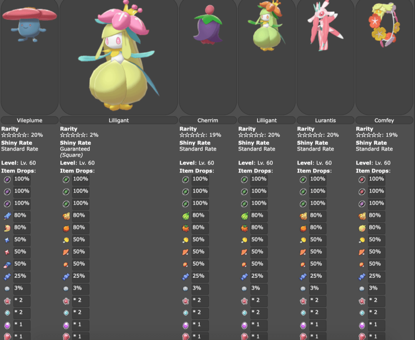Click the blue star piece icon under Vileplume
The width and height of the screenshot is (415, 340).
tap(7, 240)
